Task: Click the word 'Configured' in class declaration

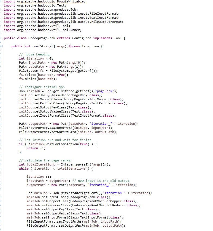Action: [x=82, y=38]
